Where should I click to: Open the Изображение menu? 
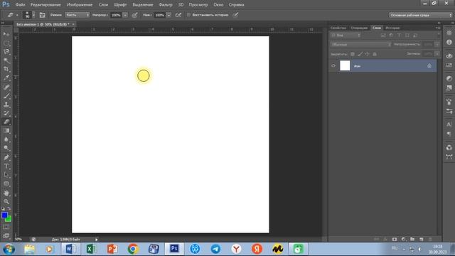pyautogui.click(x=80, y=5)
